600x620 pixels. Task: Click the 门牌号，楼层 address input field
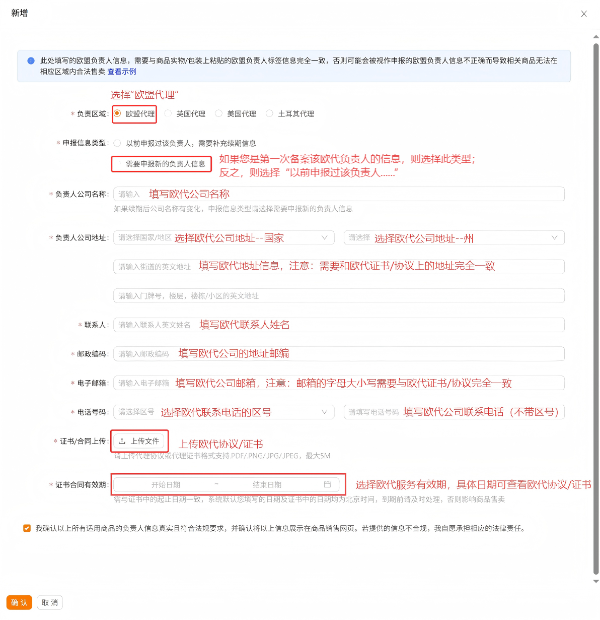(339, 296)
